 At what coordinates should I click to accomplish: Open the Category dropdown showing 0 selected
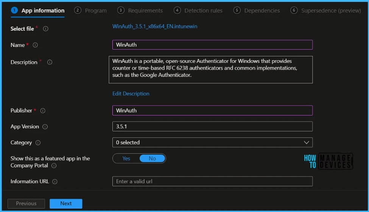click(212, 142)
